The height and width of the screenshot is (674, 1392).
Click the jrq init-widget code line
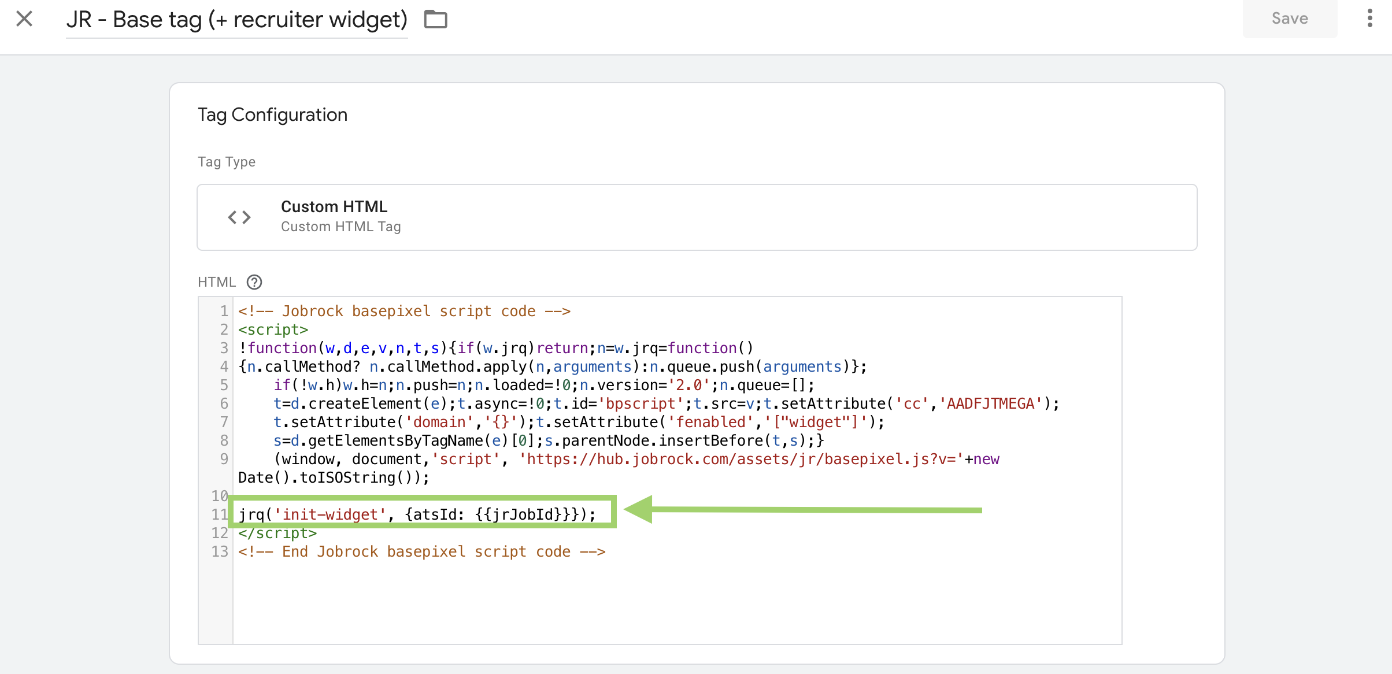[416, 514]
